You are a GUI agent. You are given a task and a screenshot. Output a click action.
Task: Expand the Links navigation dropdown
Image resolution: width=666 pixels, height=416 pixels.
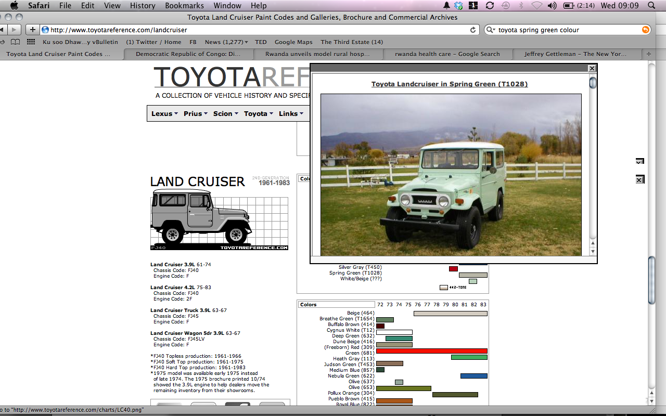[291, 113]
